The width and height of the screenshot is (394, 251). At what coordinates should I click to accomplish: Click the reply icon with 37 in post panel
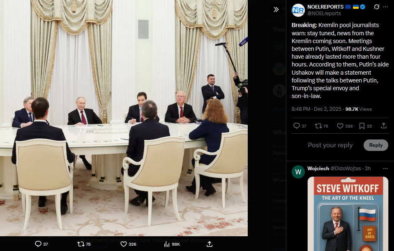[297, 125]
